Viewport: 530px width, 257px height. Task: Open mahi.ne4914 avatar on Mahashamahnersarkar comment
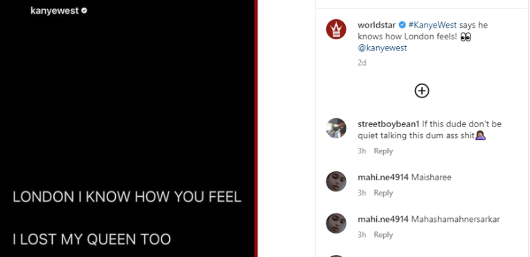(336, 223)
